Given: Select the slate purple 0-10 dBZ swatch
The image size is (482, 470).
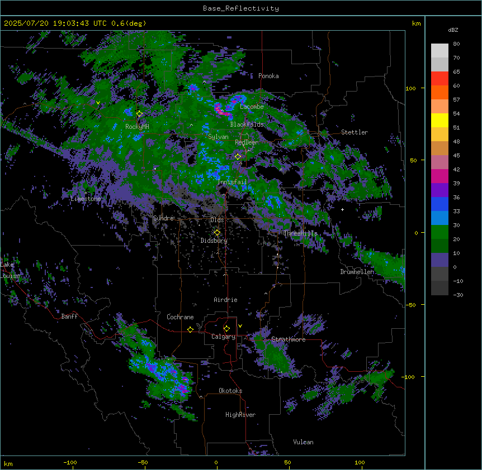Looking at the screenshot, I should 440,260.
